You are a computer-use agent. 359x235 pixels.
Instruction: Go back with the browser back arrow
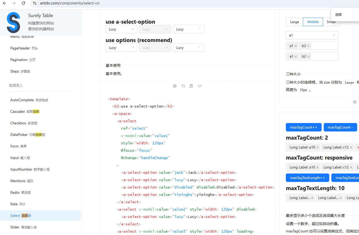[4, 3]
